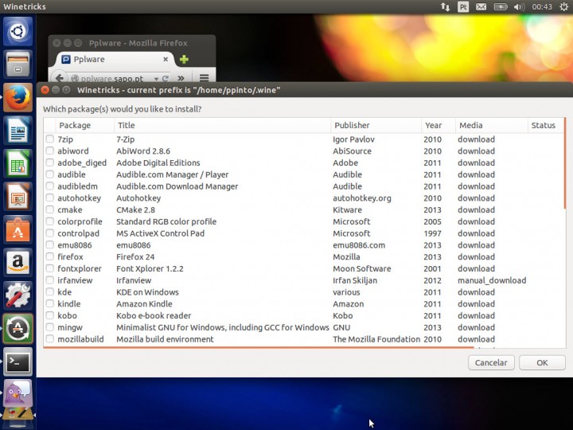Click reload icon in Firefox window
The height and width of the screenshot is (430, 573).
166,78
